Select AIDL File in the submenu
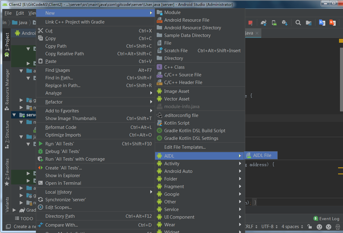Viewport: 343px width, 233px height. pyautogui.click(x=261, y=155)
